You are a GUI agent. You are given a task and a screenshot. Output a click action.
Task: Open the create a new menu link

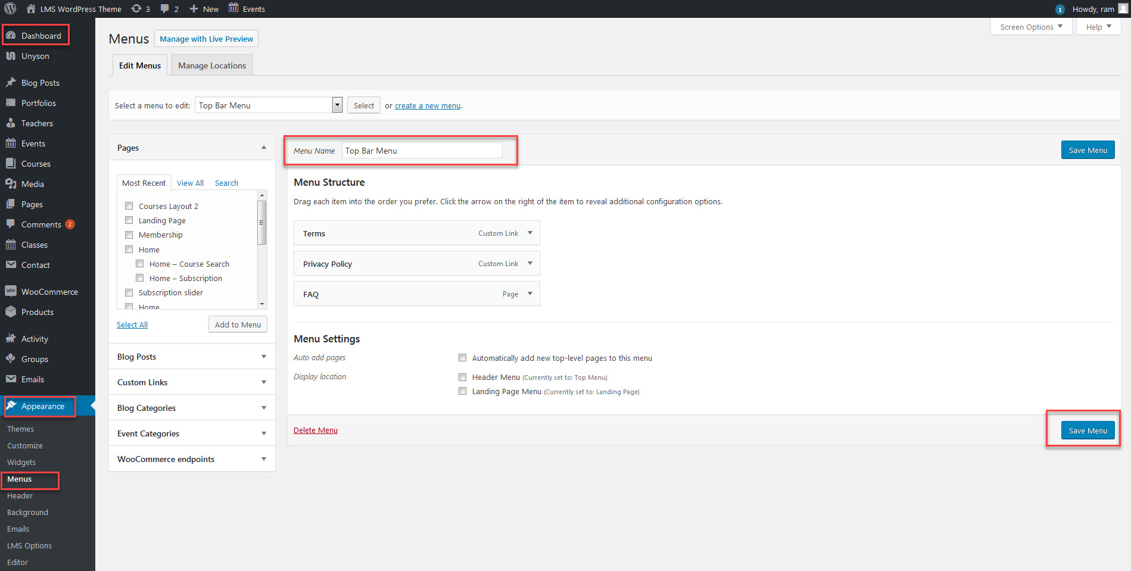click(x=427, y=105)
